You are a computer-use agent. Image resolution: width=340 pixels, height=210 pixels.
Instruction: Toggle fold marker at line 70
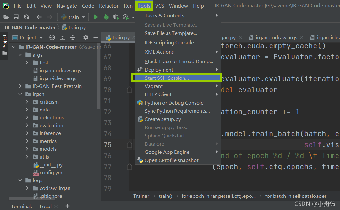pyautogui.click(x=129, y=89)
